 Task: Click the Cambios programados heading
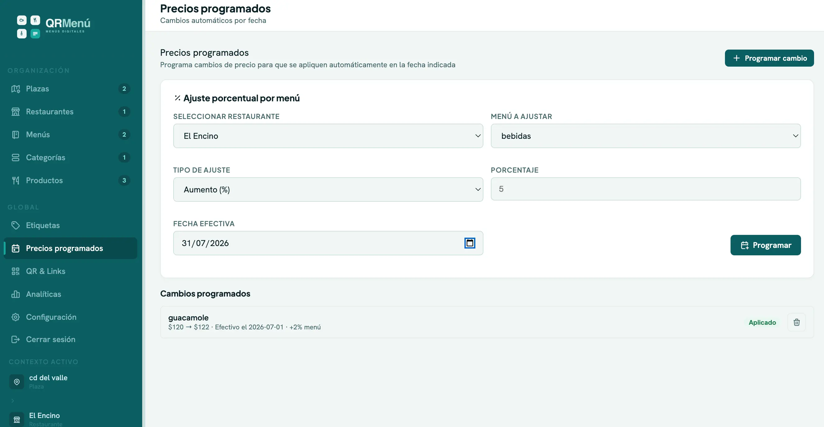point(205,294)
